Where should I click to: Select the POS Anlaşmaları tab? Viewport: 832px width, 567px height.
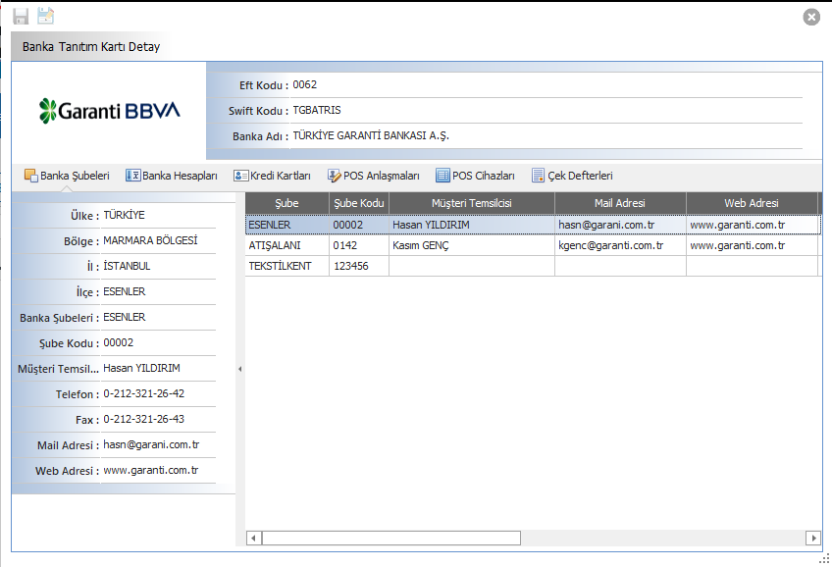click(x=374, y=176)
